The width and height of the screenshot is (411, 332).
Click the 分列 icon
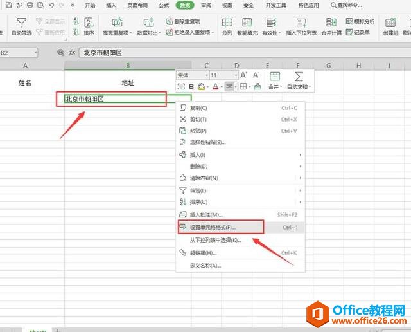coord(227,23)
